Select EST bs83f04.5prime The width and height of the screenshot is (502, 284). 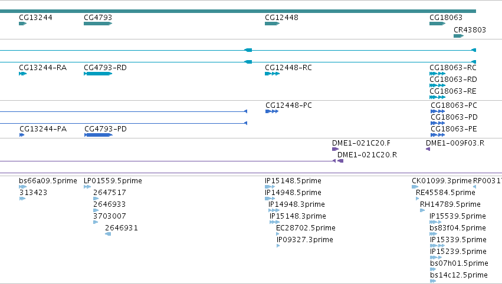pos(458,228)
